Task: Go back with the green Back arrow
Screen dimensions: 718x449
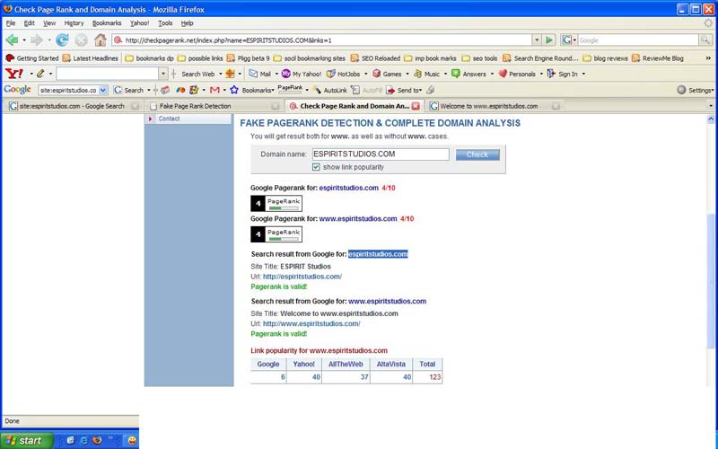Action: pos(12,40)
